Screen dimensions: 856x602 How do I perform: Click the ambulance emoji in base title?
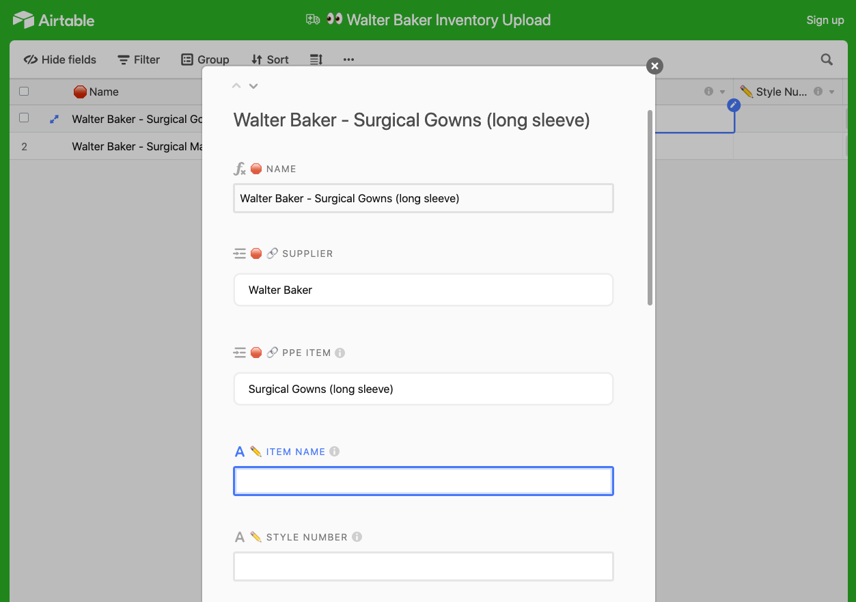(313, 20)
